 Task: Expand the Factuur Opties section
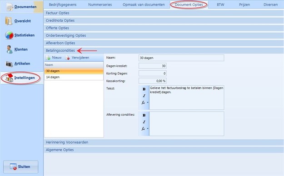164,13
